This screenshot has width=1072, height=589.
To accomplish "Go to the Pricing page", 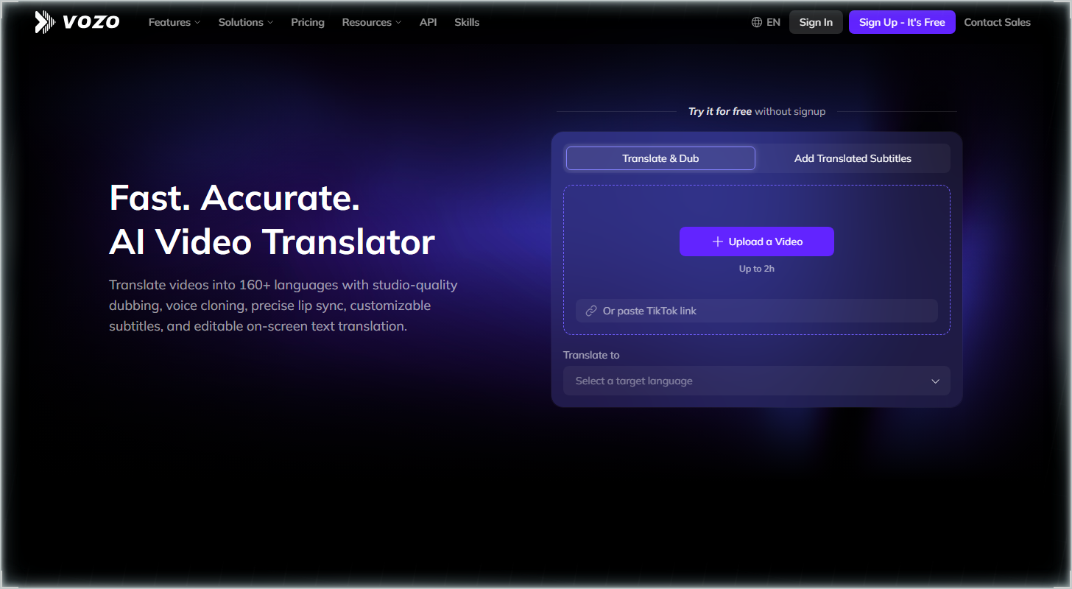I will pos(308,22).
